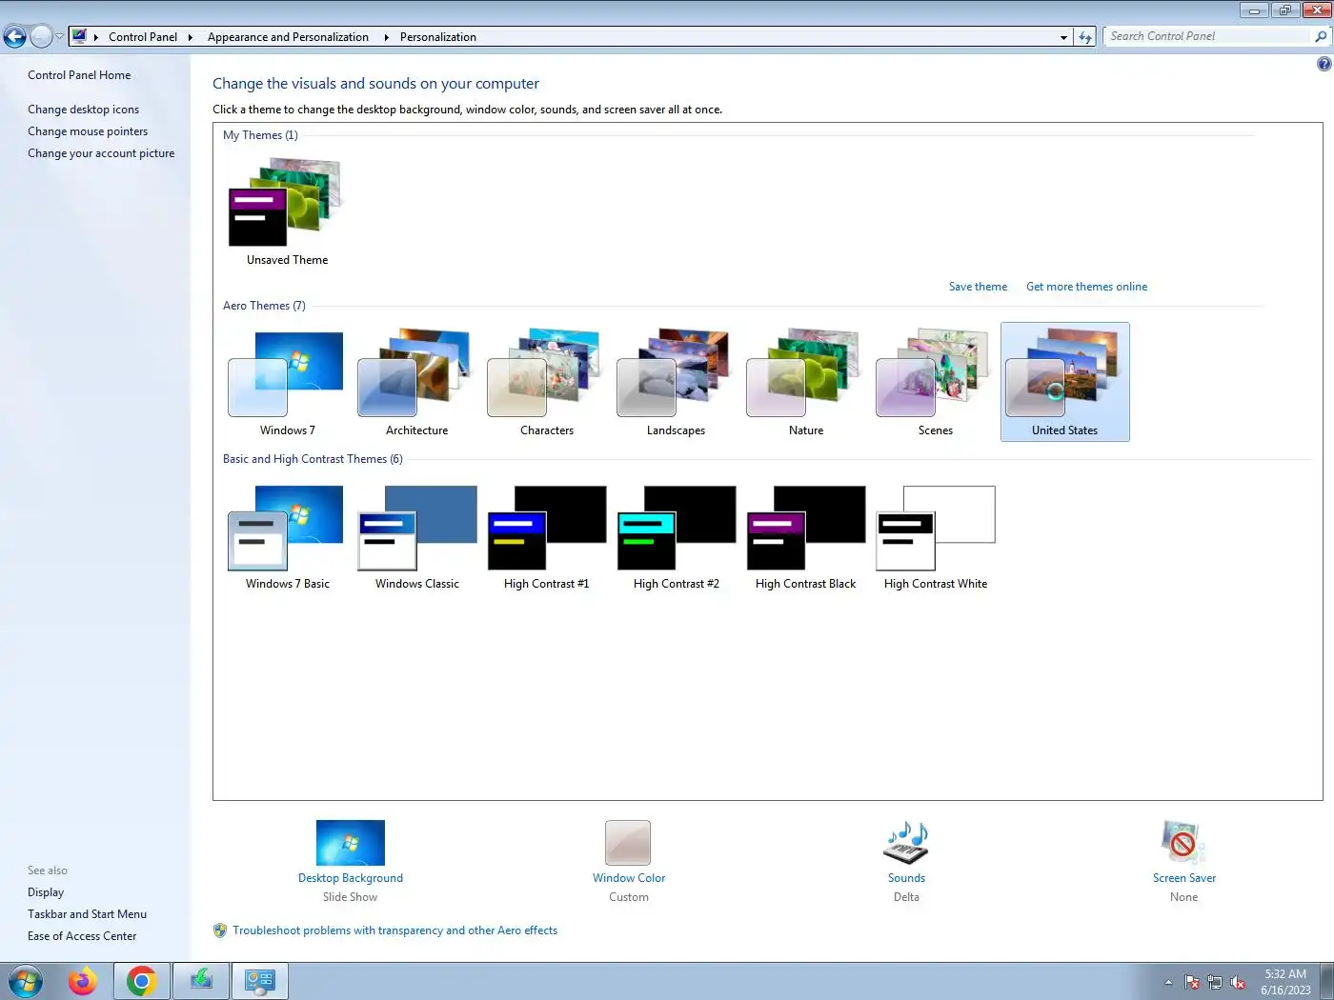Screen dimensions: 1334x1000
Task: Select High Contrast Black theme
Action: pos(805,536)
